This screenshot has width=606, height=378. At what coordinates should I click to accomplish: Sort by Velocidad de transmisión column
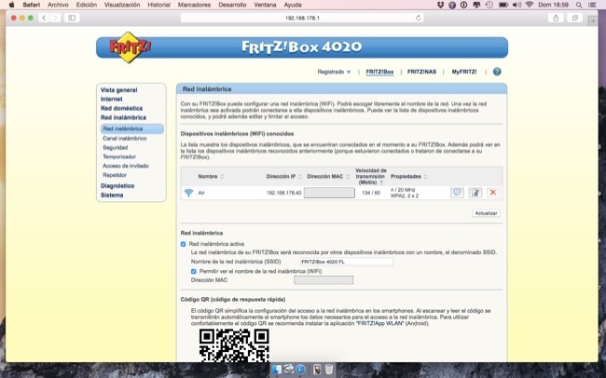(x=371, y=177)
